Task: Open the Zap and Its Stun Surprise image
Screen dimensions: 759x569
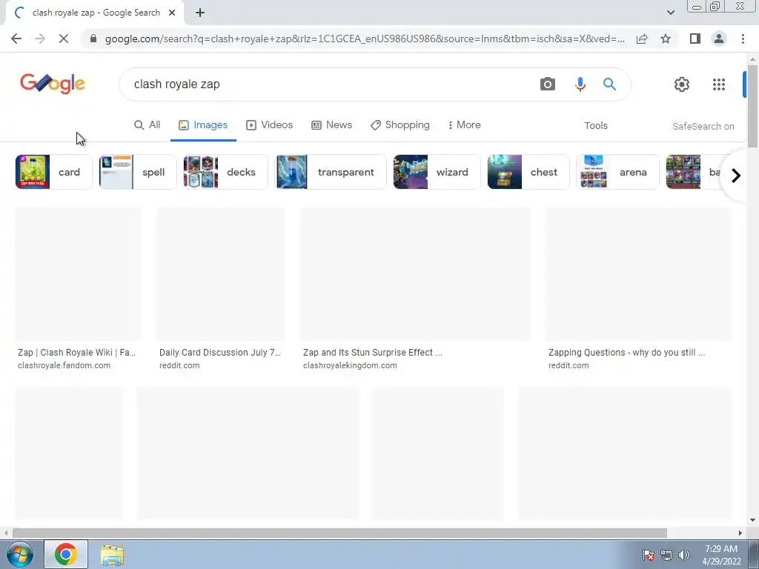Action: pos(415,274)
